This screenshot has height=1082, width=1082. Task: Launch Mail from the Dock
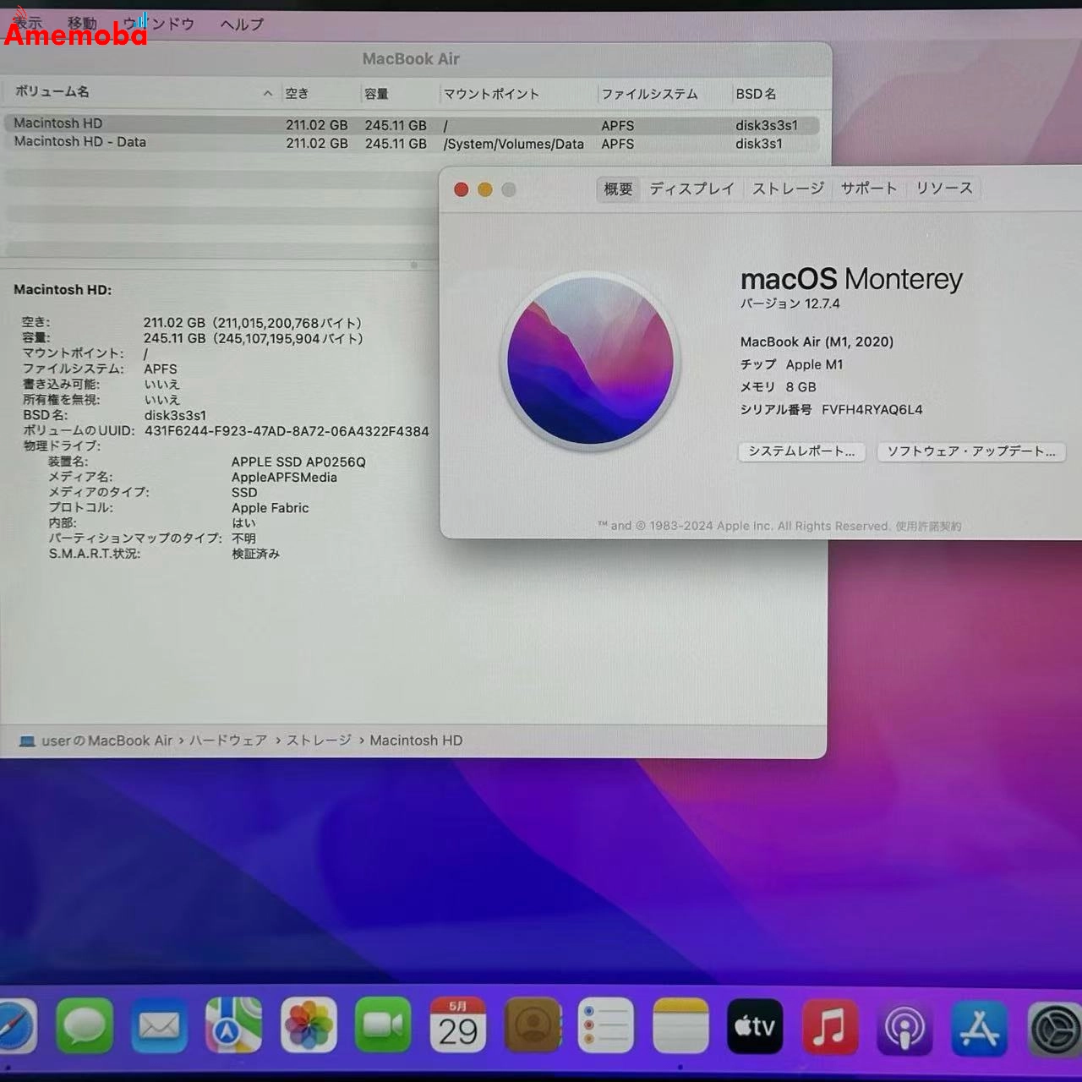pyautogui.click(x=158, y=1027)
